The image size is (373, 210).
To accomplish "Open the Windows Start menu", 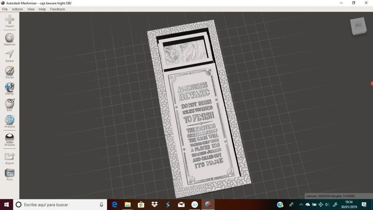I will (6, 204).
